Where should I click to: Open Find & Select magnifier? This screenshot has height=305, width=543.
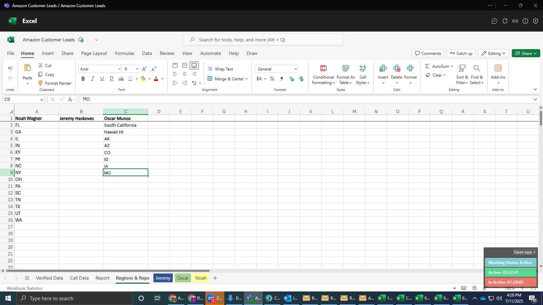(x=477, y=68)
